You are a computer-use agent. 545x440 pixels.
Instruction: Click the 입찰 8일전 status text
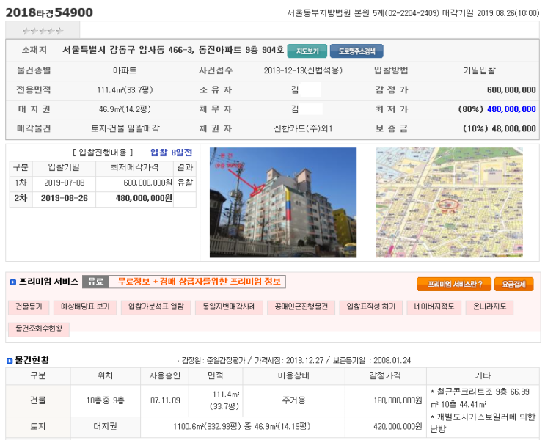[x=172, y=153]
